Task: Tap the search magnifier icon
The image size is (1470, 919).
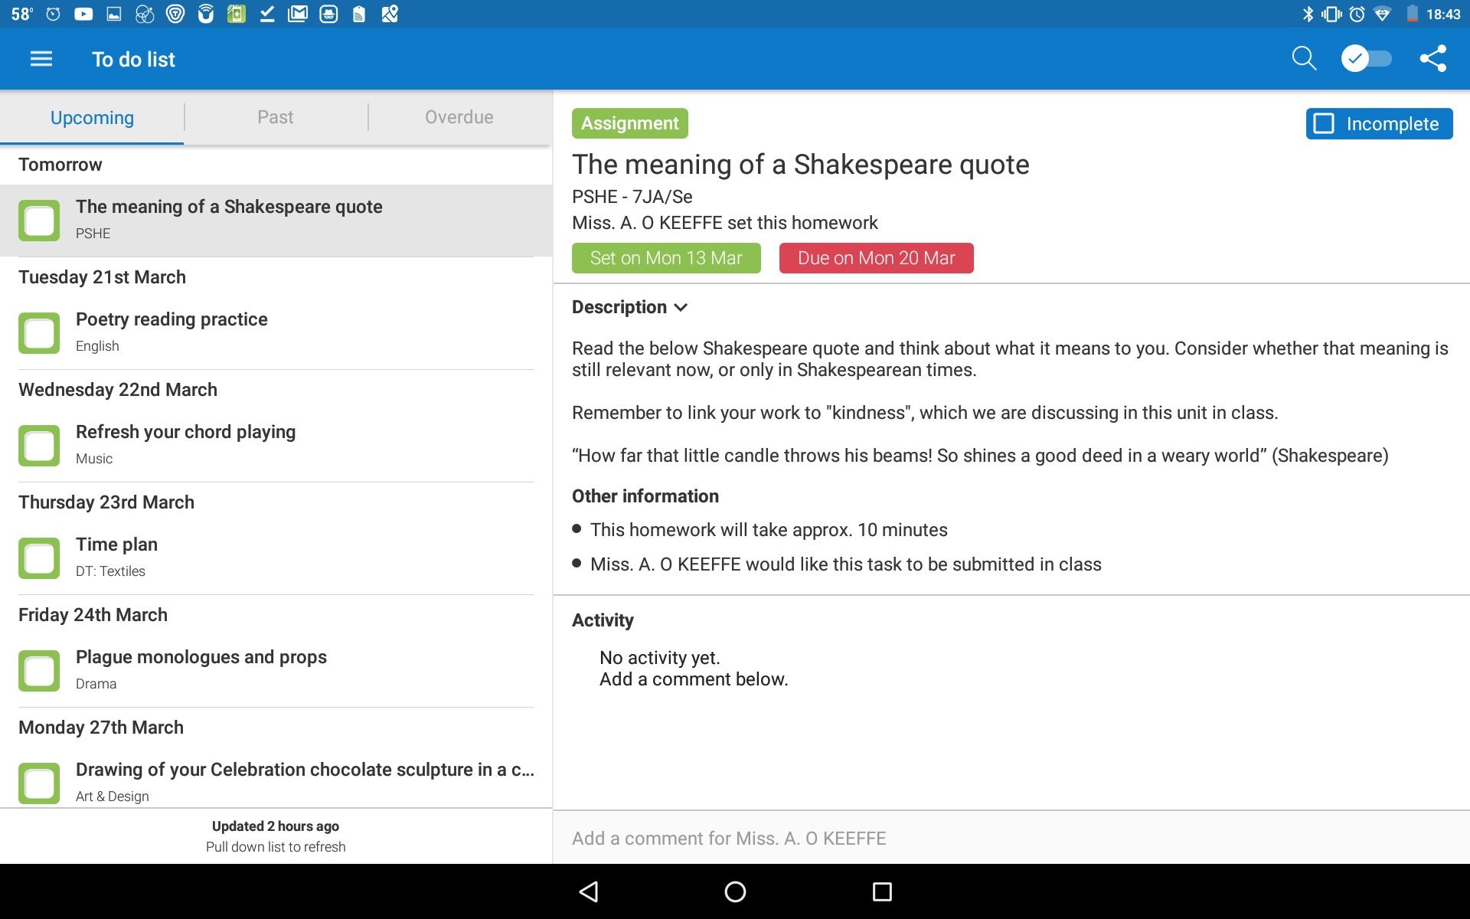Action: [1303, 59]
